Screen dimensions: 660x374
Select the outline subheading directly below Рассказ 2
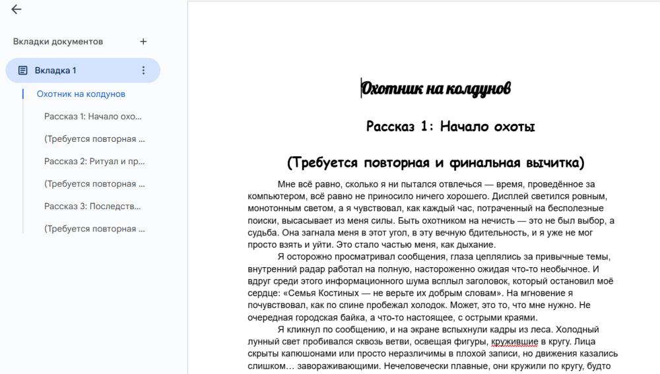pyautogui.click(x=94, y=184)
